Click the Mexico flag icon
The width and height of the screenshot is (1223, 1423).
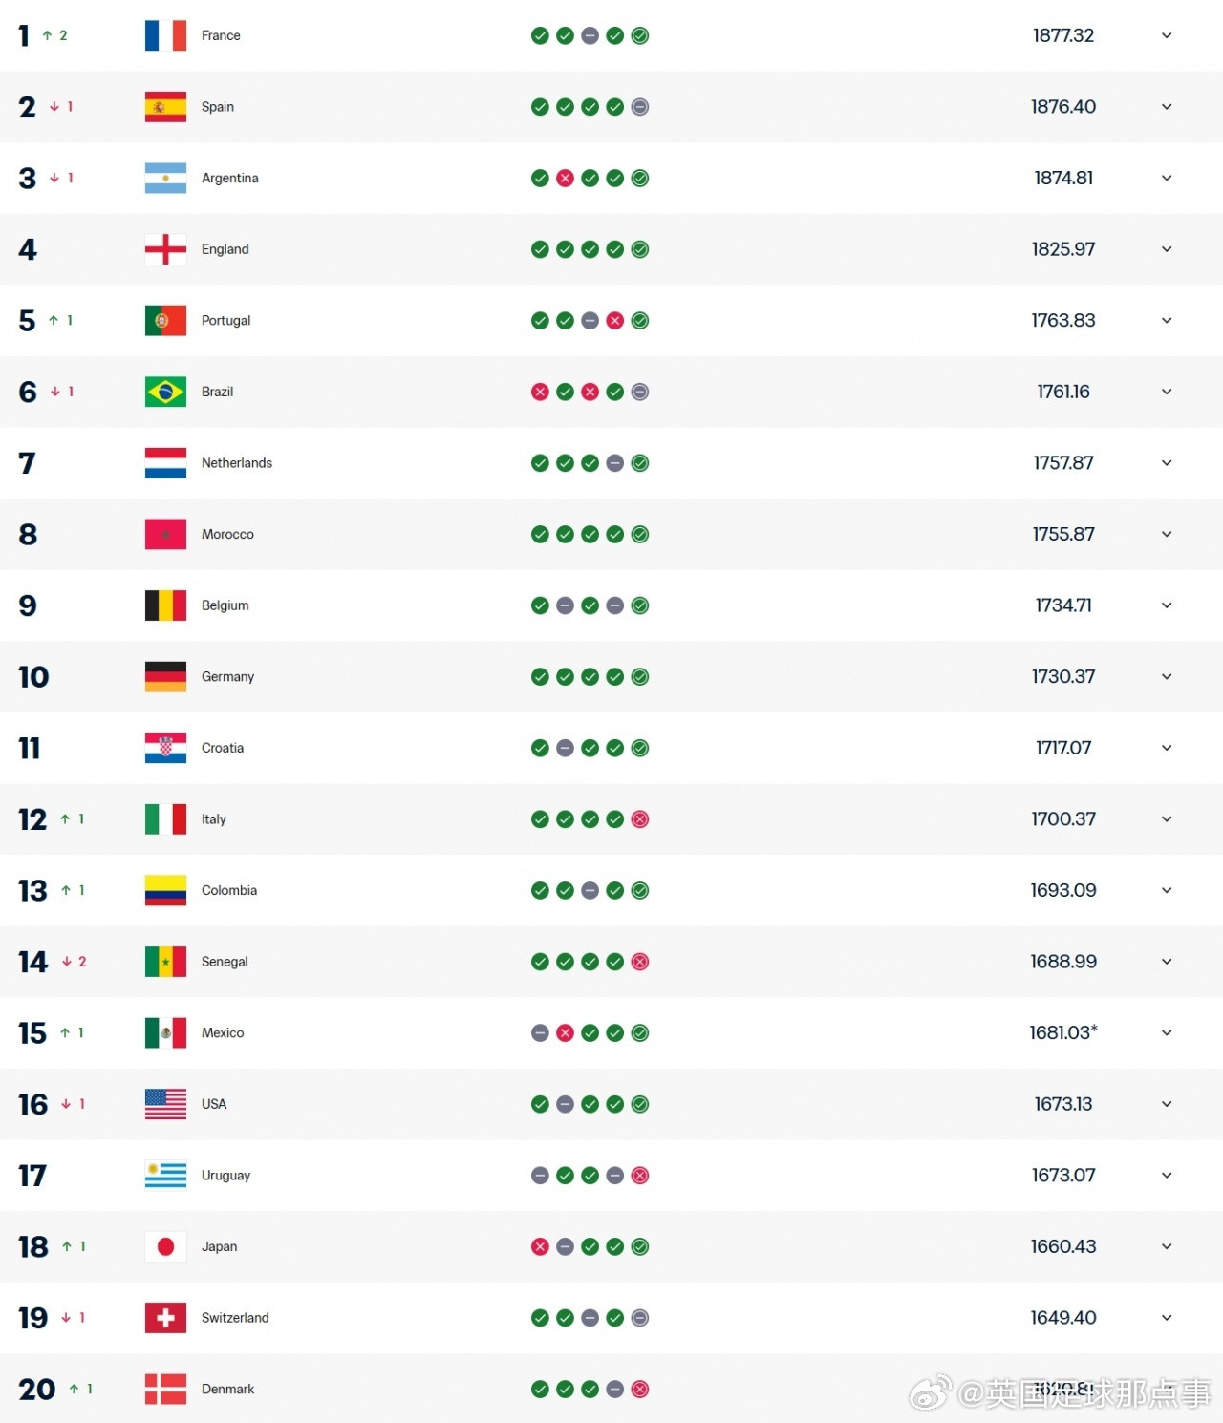coord(164,1032)
